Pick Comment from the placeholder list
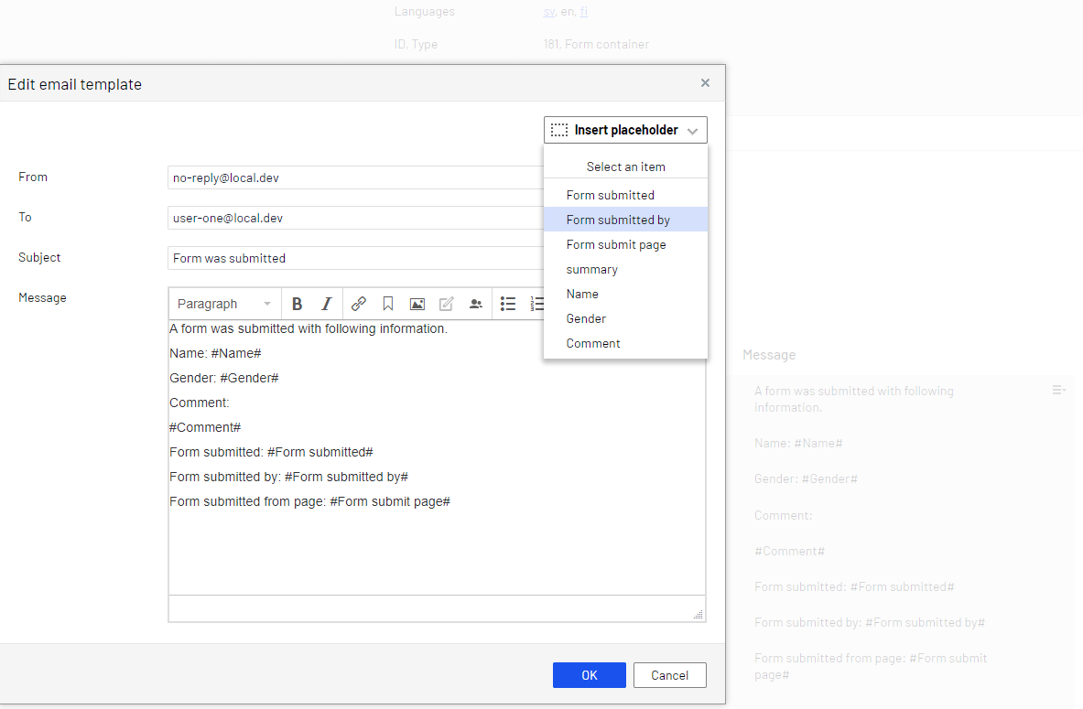Viewport: 1083px width, 709px height. (593, 343)
